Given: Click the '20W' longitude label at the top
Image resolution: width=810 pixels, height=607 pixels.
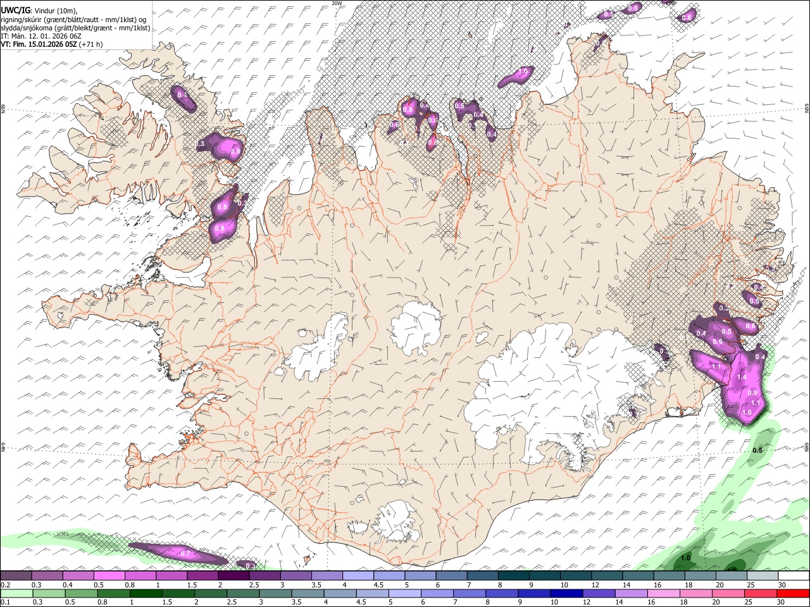Looking at the screenshot, I should (x=337, y=3).
